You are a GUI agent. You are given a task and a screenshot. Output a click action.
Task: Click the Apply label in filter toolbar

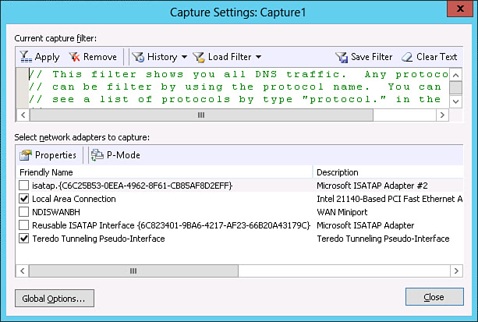point(47,57)
